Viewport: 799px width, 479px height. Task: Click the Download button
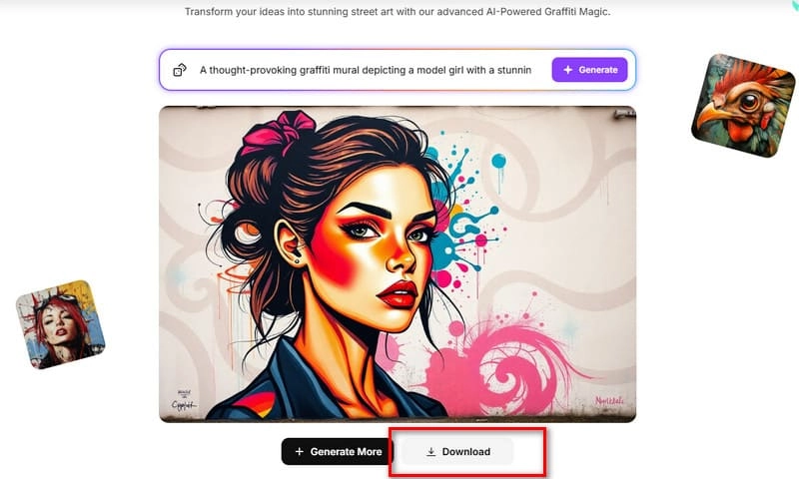click(457, 451)
